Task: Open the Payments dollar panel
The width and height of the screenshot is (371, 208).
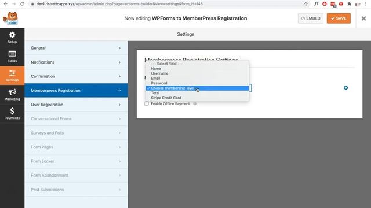Action: coord(12,113)
